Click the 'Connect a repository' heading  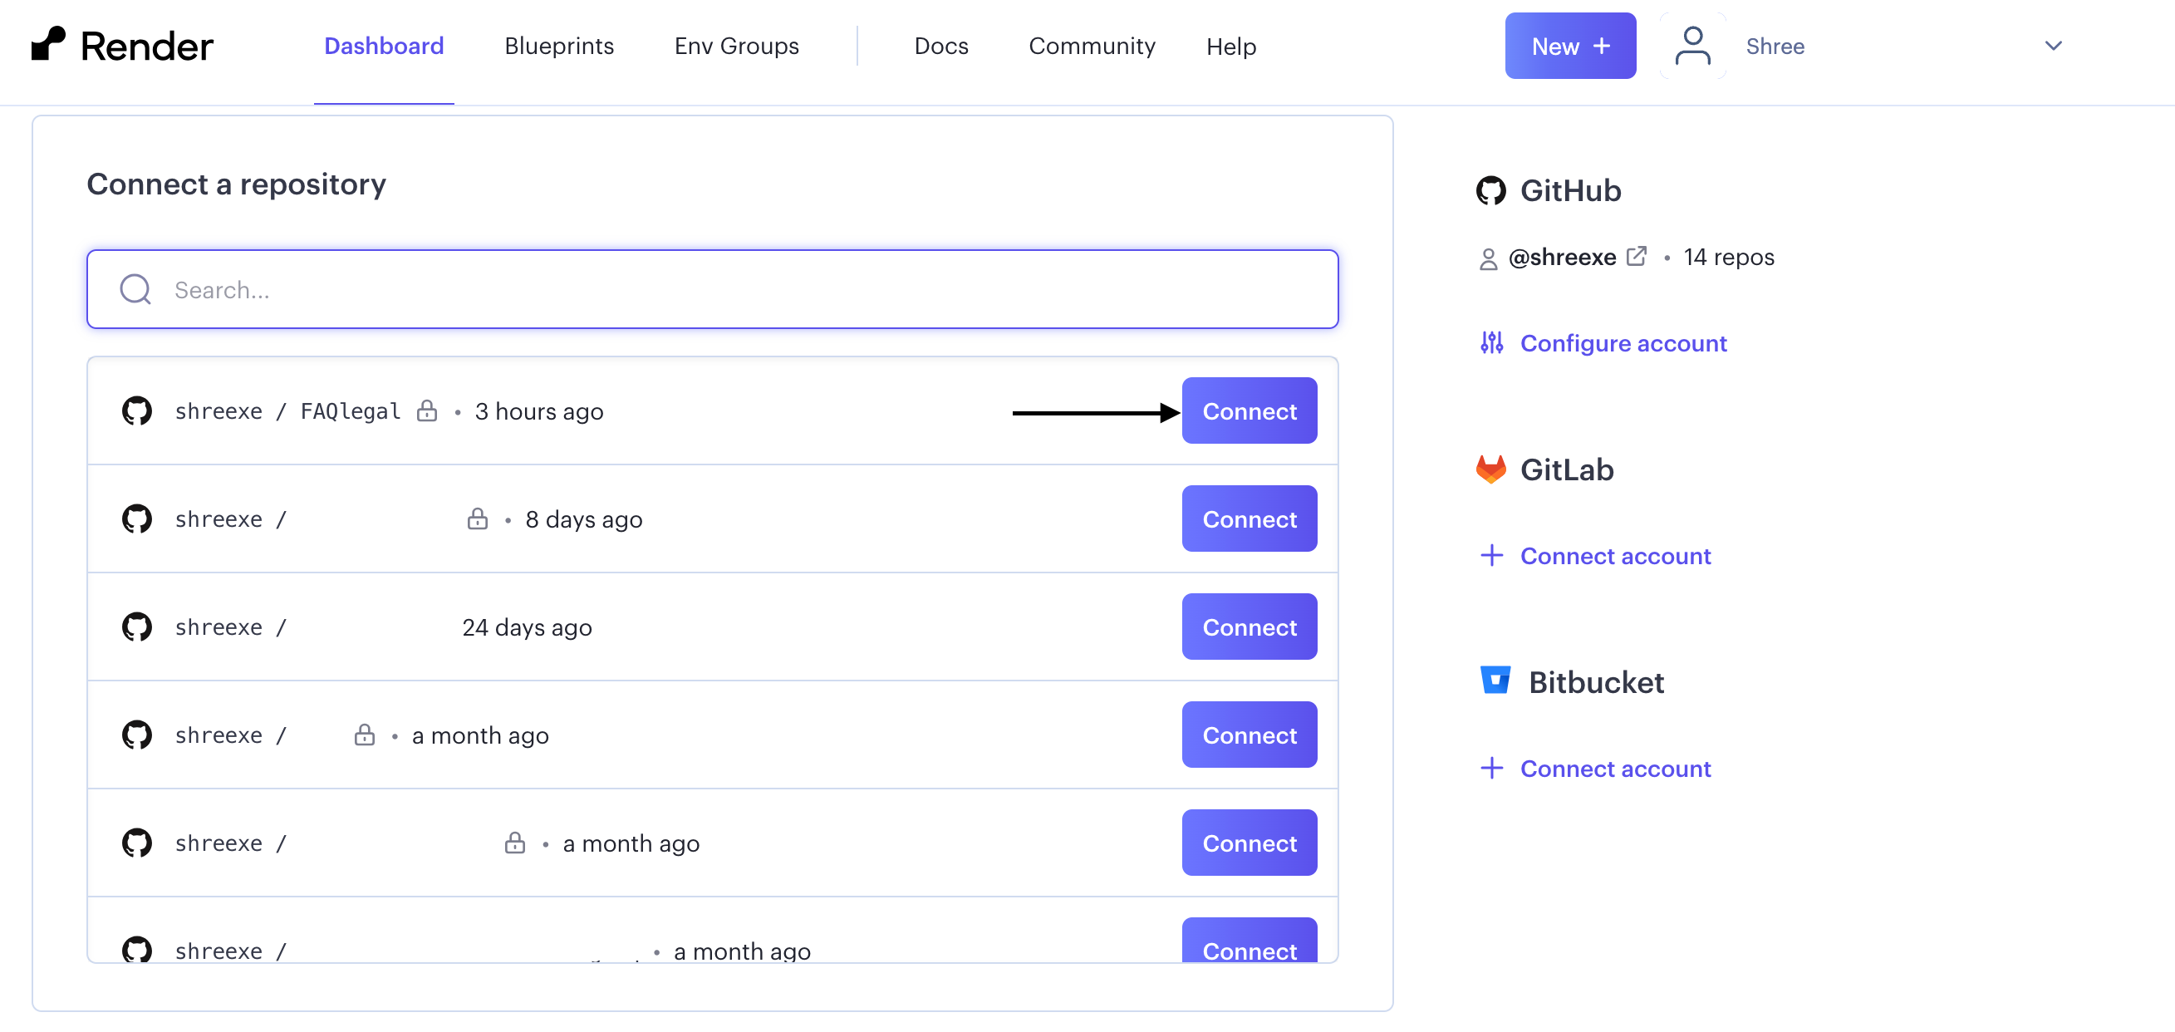237,184
